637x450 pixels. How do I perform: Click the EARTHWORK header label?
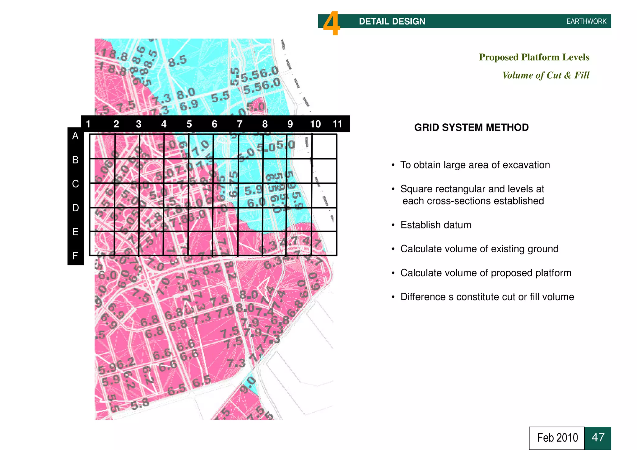[x=586, y=21]
